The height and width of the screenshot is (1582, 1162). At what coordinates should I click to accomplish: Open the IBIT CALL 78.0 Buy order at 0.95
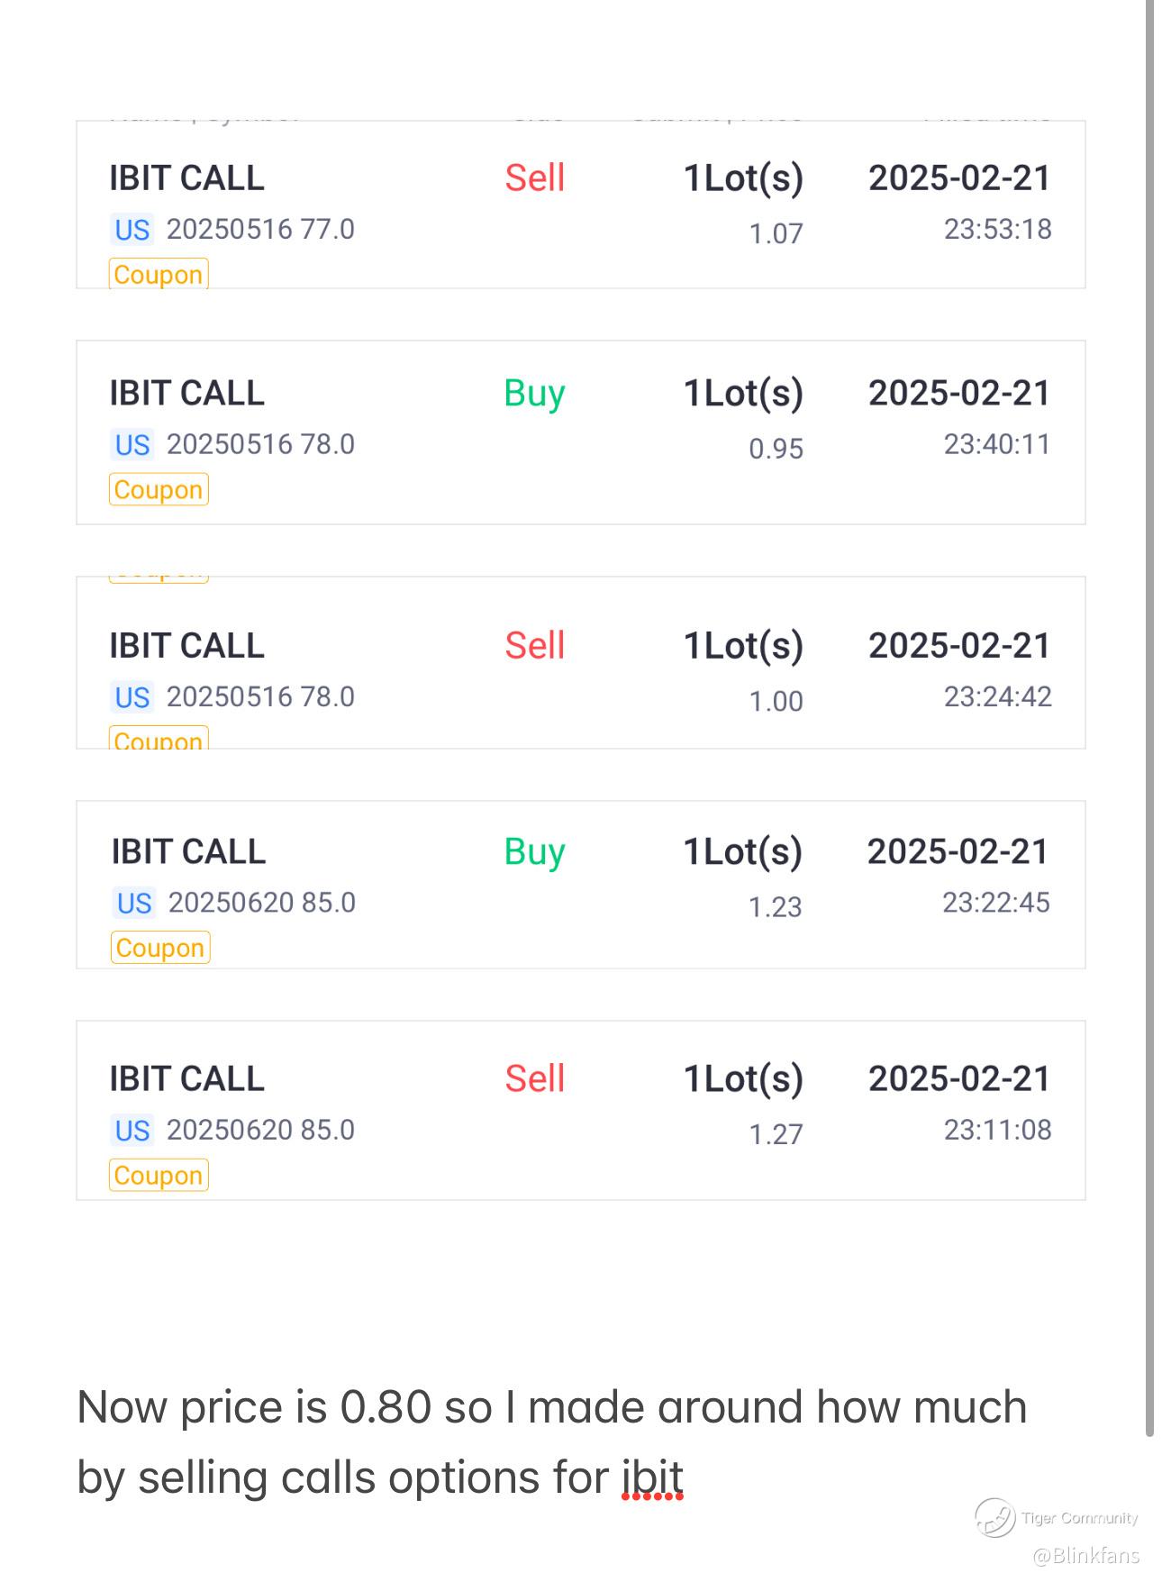tap(580, 432)
